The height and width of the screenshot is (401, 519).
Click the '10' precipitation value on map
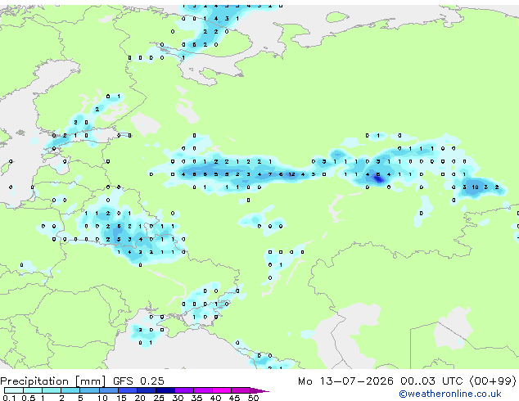(476, 187)
